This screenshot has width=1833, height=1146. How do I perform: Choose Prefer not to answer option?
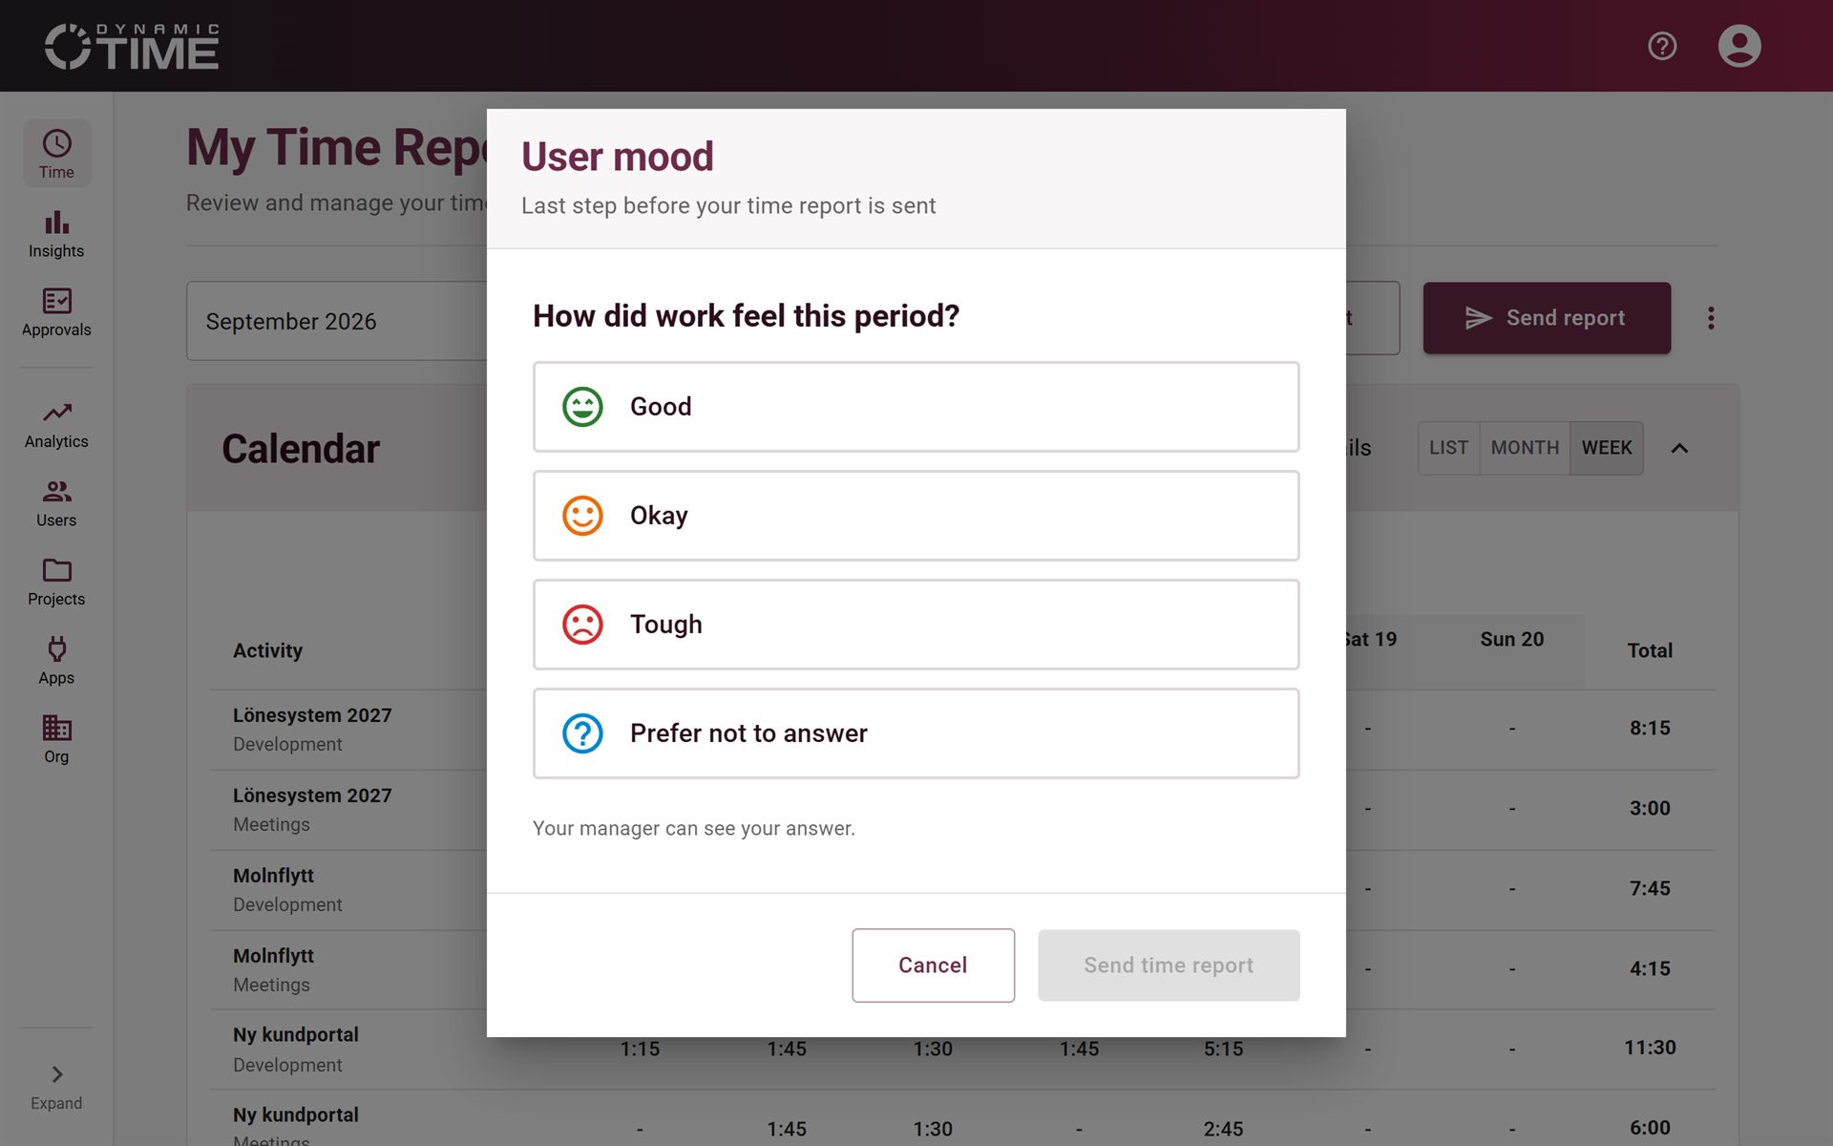(916, 733)
